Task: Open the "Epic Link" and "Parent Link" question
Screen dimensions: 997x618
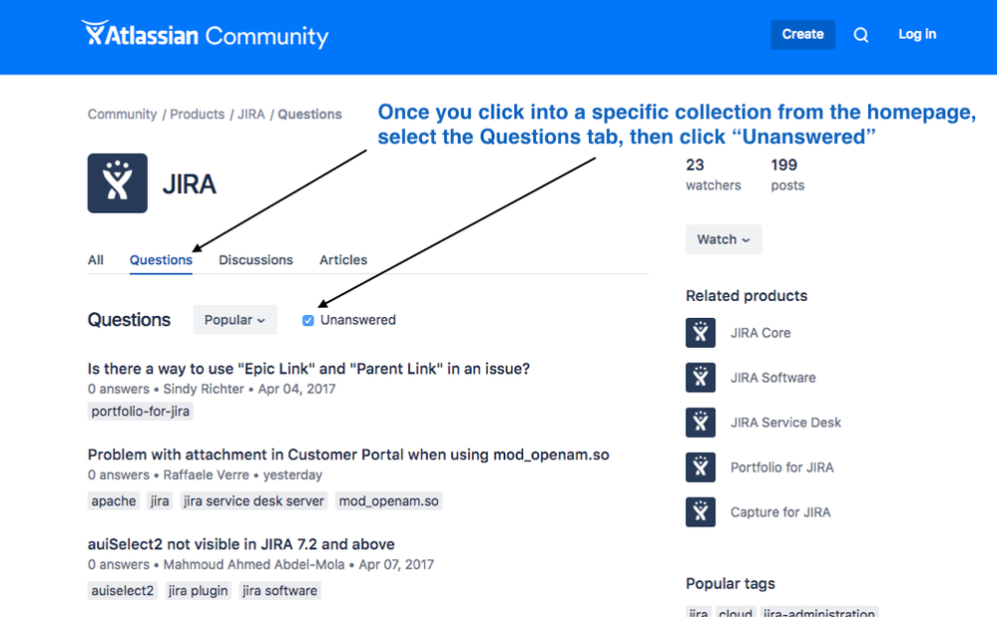Action: coord(308,369)
